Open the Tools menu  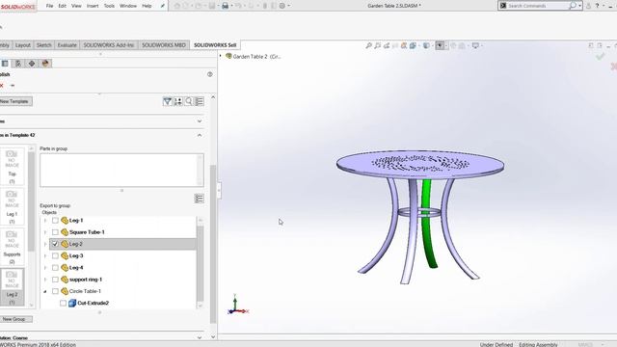[109, 6]
